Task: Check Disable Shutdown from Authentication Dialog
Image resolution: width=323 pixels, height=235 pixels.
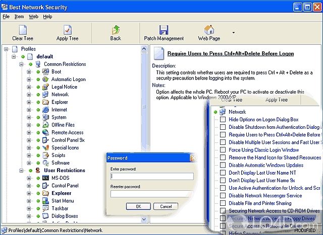Action: click(223, 127)
